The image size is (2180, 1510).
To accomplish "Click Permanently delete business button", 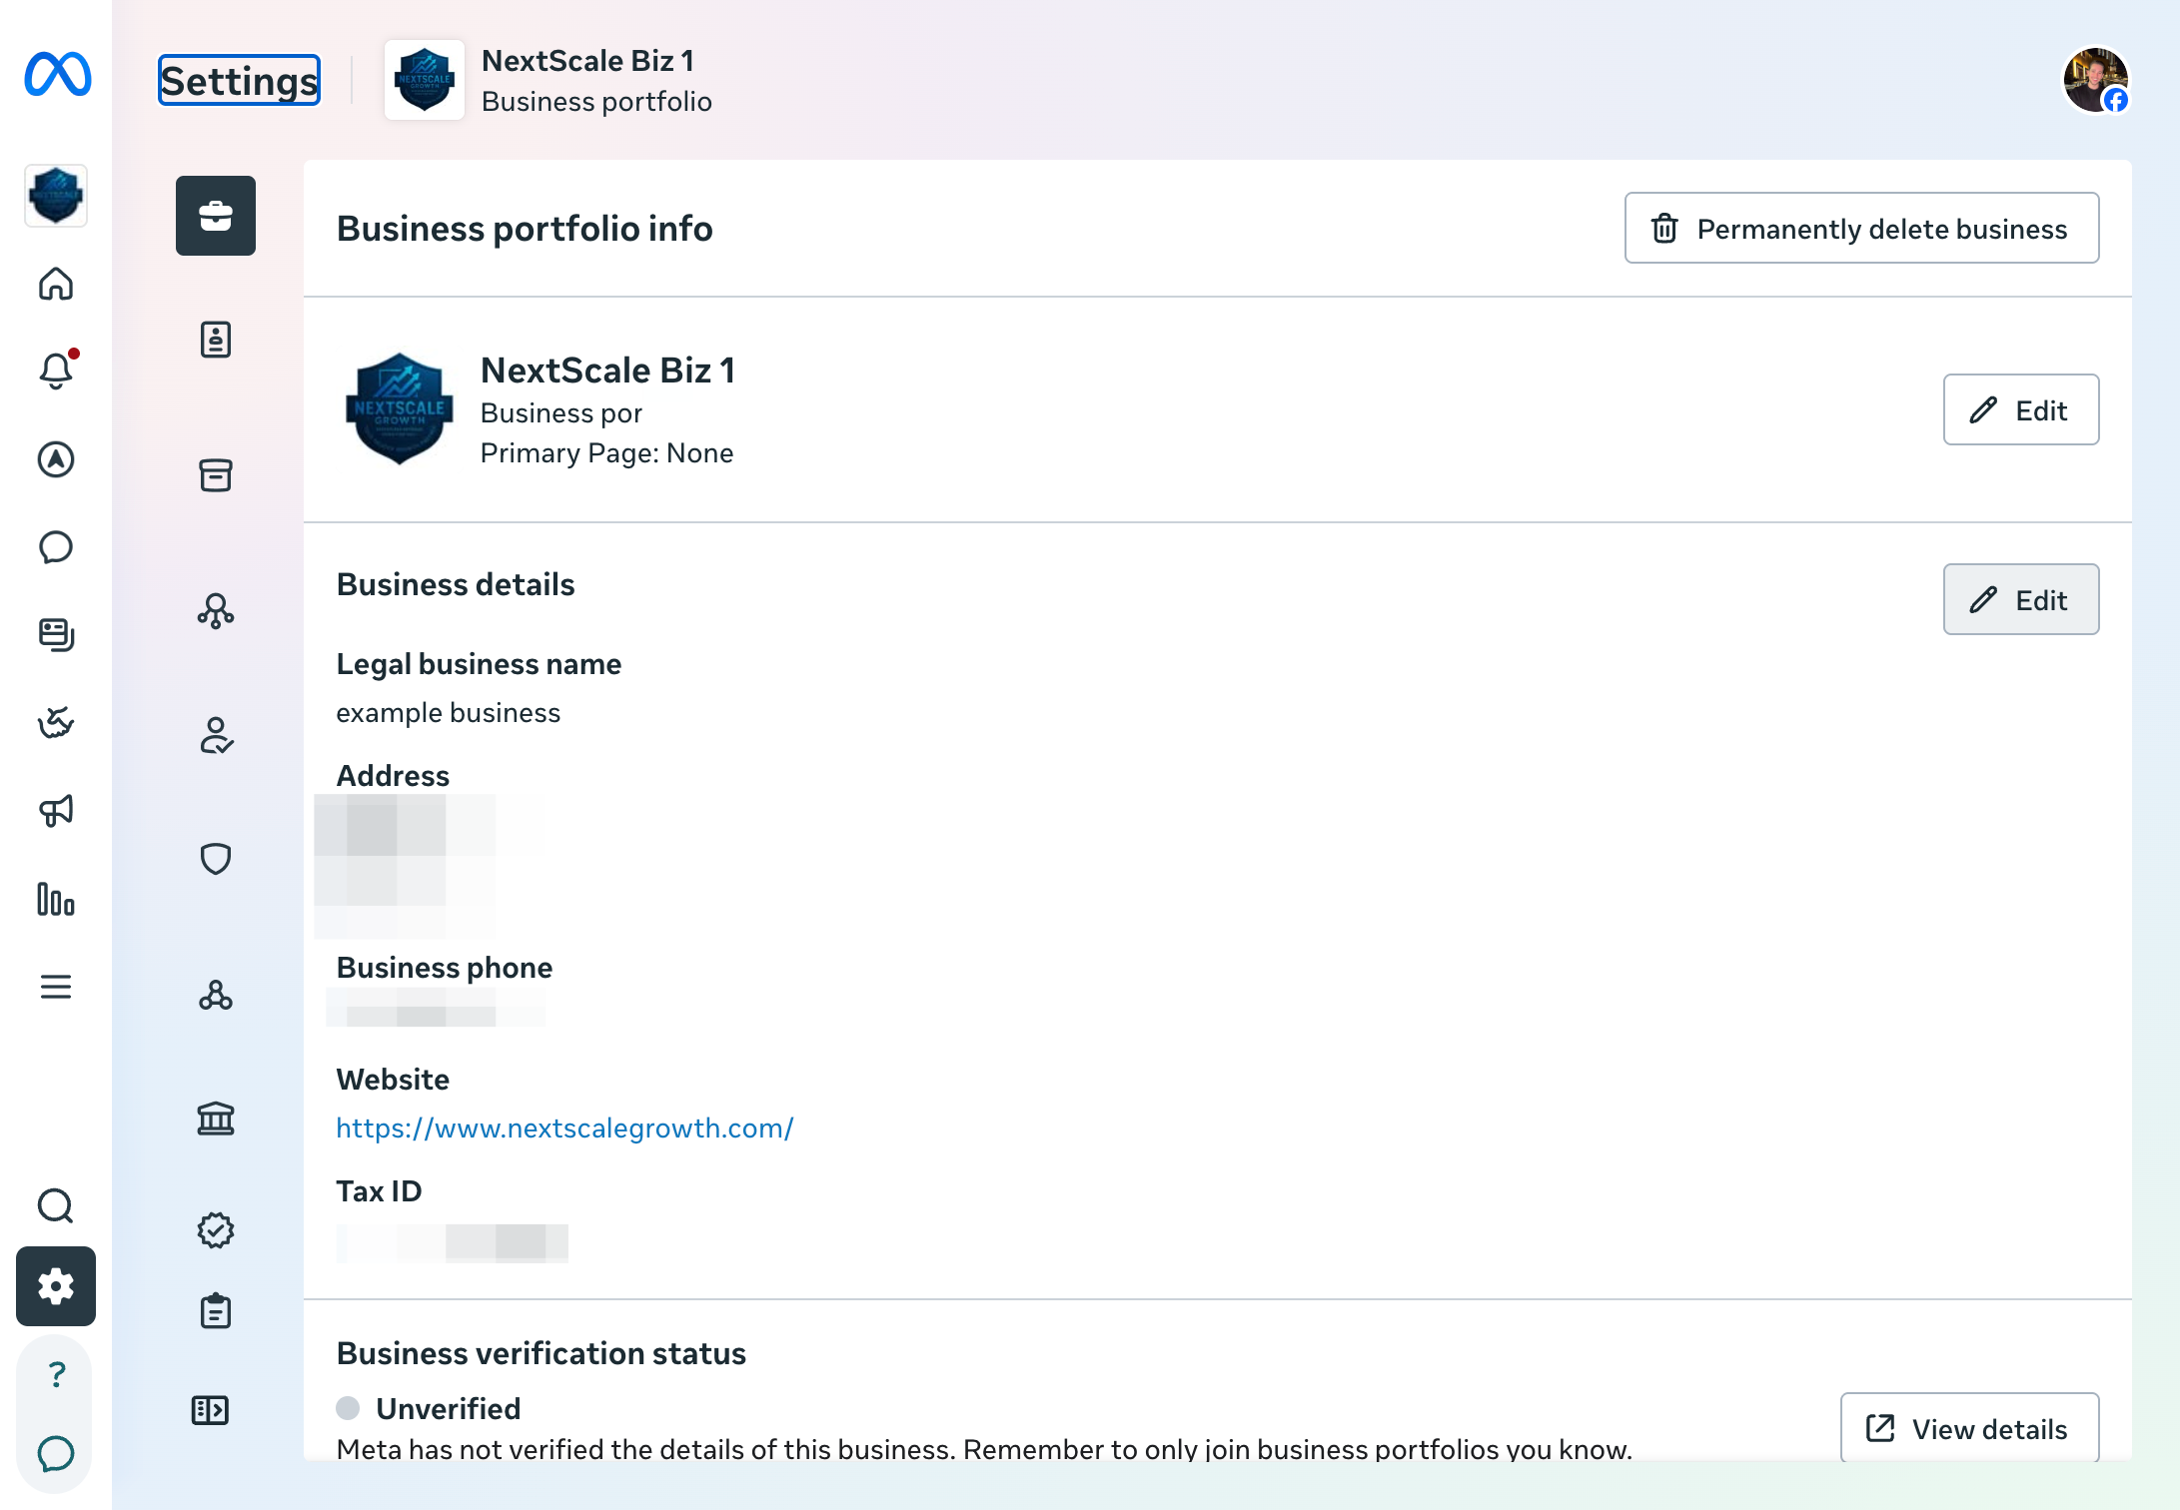I will point(1862,228).
